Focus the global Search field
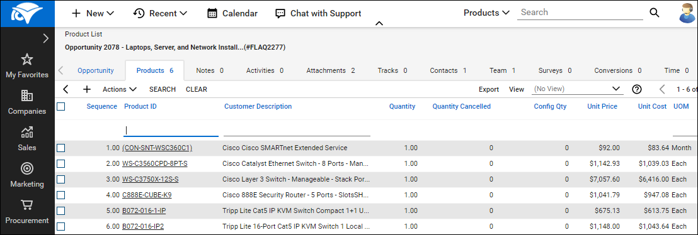Screen dimensions: 698x235 [x=580, y=13]
